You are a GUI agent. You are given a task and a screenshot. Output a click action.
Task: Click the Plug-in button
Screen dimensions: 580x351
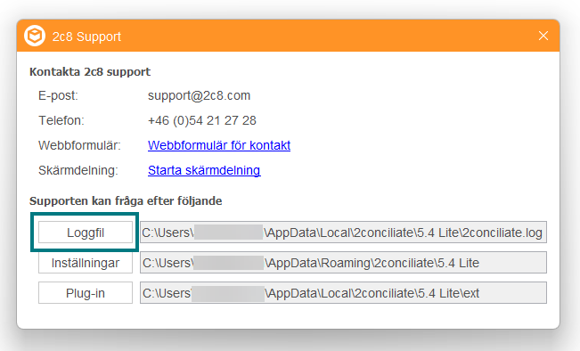point(86,293)
